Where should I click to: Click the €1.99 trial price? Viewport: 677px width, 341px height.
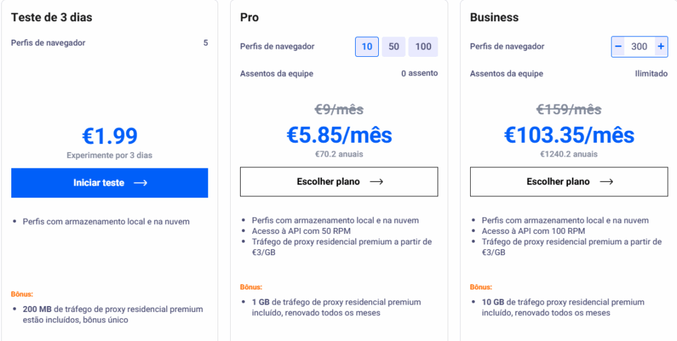(x=110, y=136)
